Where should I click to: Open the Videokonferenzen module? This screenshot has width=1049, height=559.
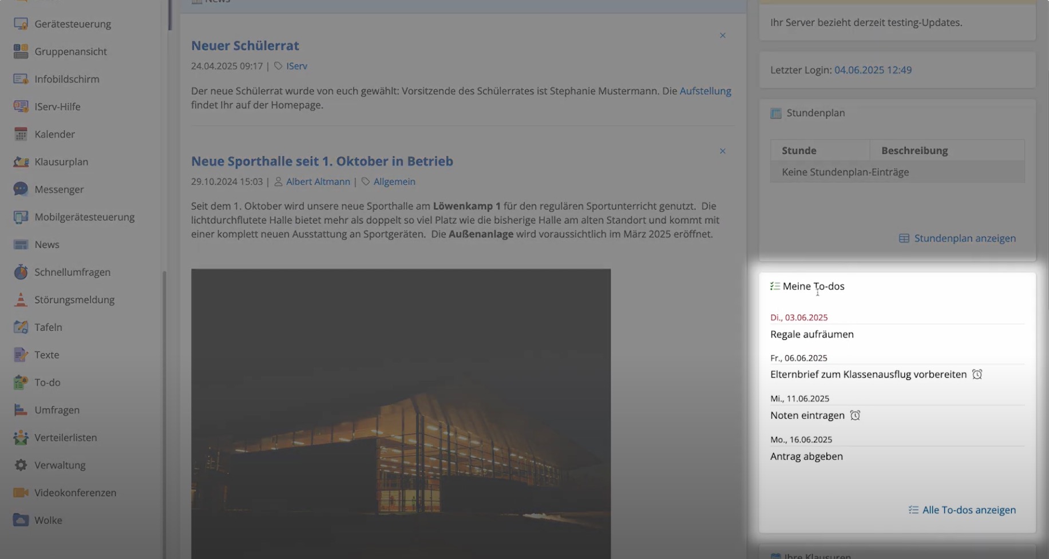pos(75,492)
